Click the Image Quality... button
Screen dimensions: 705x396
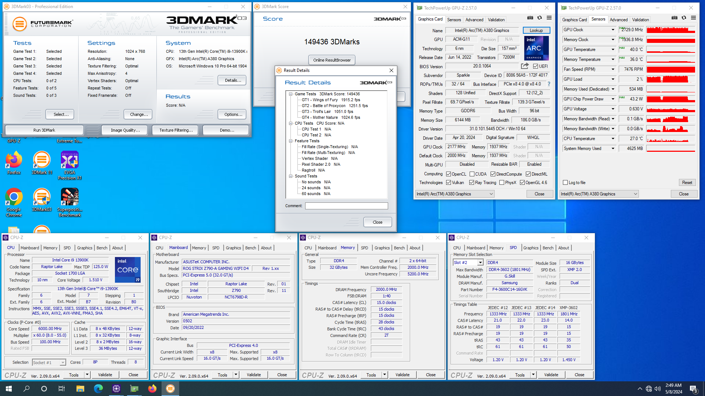click(x=125, y=130)
